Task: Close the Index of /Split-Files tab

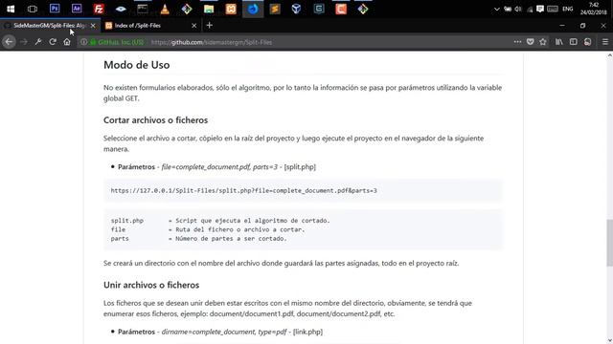Action: click(193, 26)
